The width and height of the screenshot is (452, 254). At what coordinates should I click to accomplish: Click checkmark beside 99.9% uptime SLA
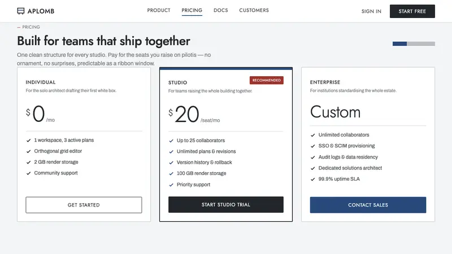[313, 179]
